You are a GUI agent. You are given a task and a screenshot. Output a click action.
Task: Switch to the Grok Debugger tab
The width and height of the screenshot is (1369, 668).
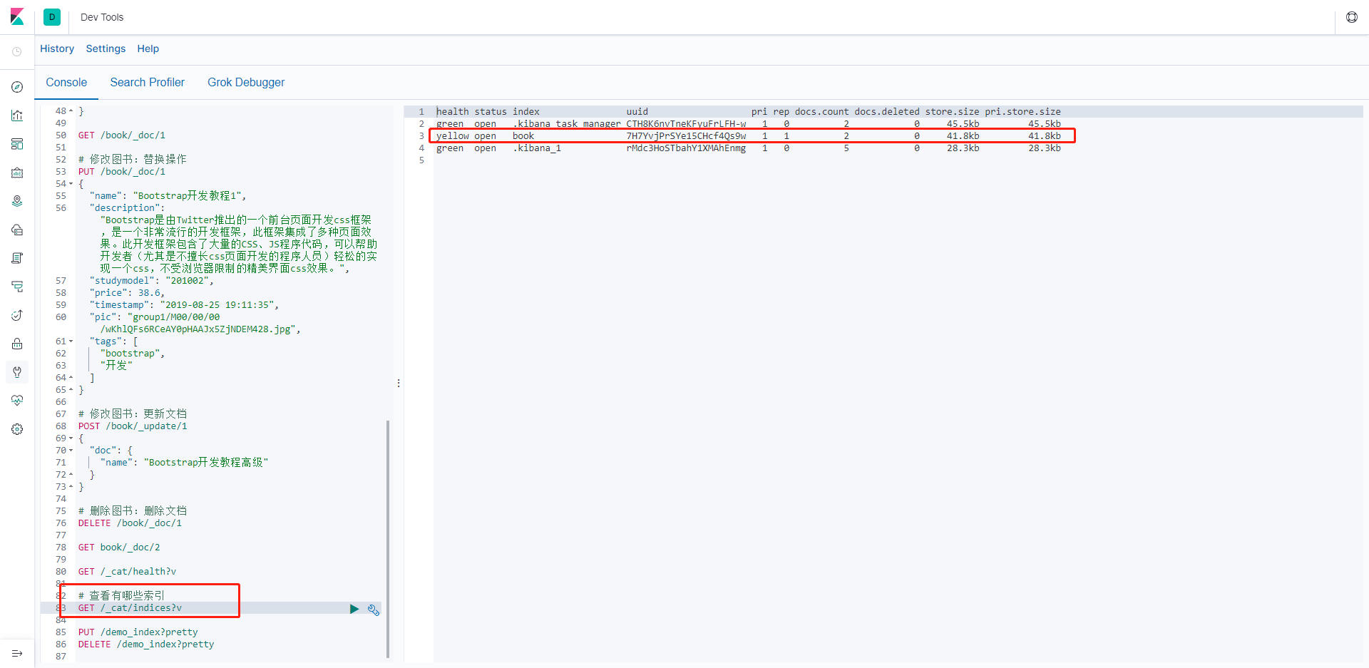click(245, 83)
